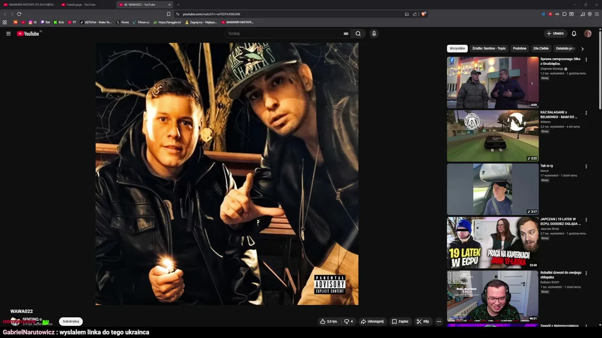Open the bookmarks apps grid icon
The height and width of the screenshot is (338, 602).
5,22
